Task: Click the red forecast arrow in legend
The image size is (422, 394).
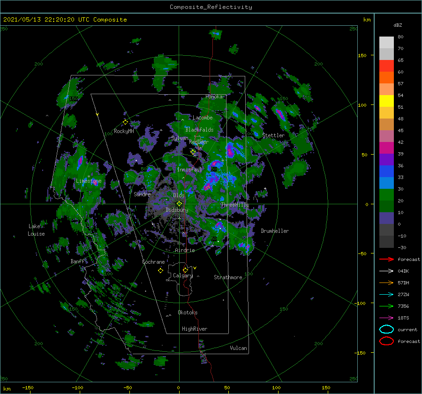Action: pyautogui.click(x=386, y=259)
